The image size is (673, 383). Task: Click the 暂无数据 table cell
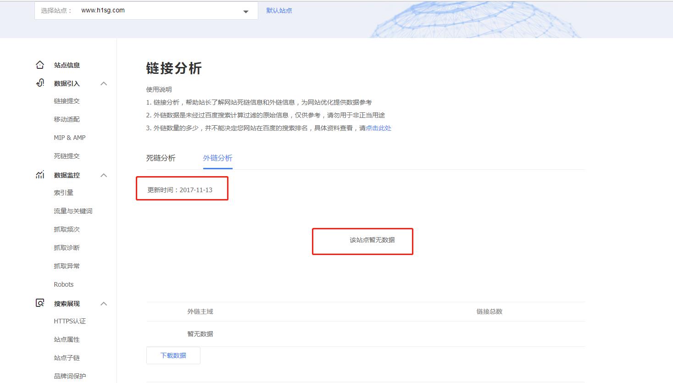(x=200, y=334)
